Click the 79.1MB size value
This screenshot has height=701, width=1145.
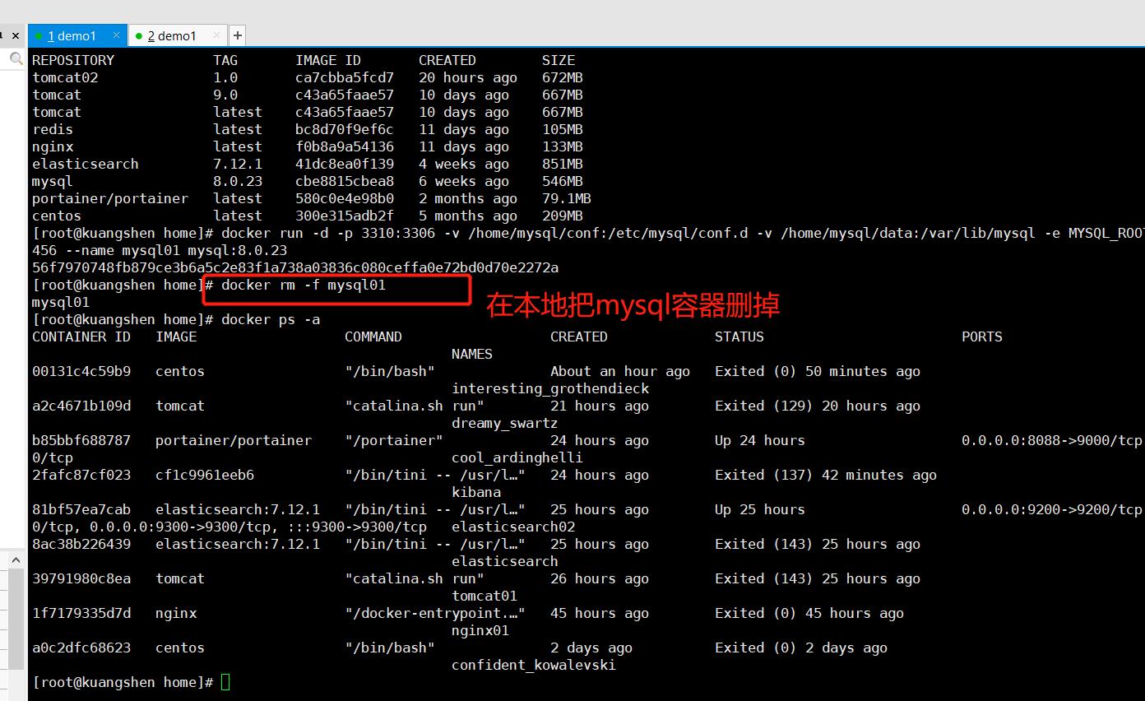pyautogui.click(x=567, y=198)
